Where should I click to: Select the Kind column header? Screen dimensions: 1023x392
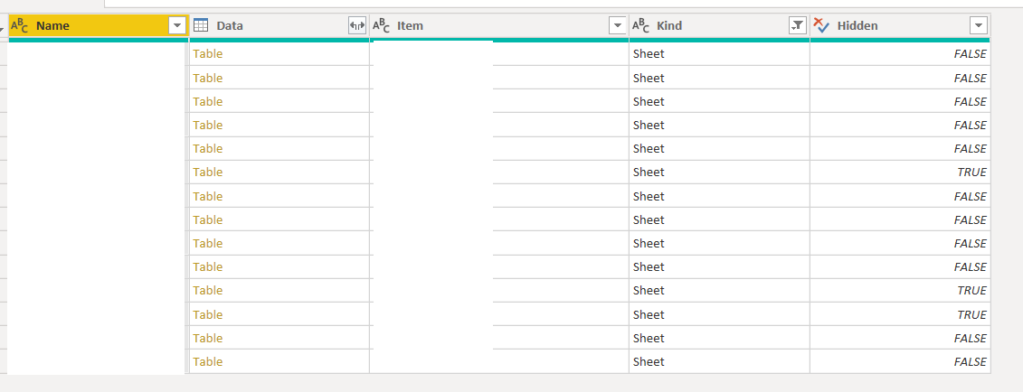[x=720, y=26]
